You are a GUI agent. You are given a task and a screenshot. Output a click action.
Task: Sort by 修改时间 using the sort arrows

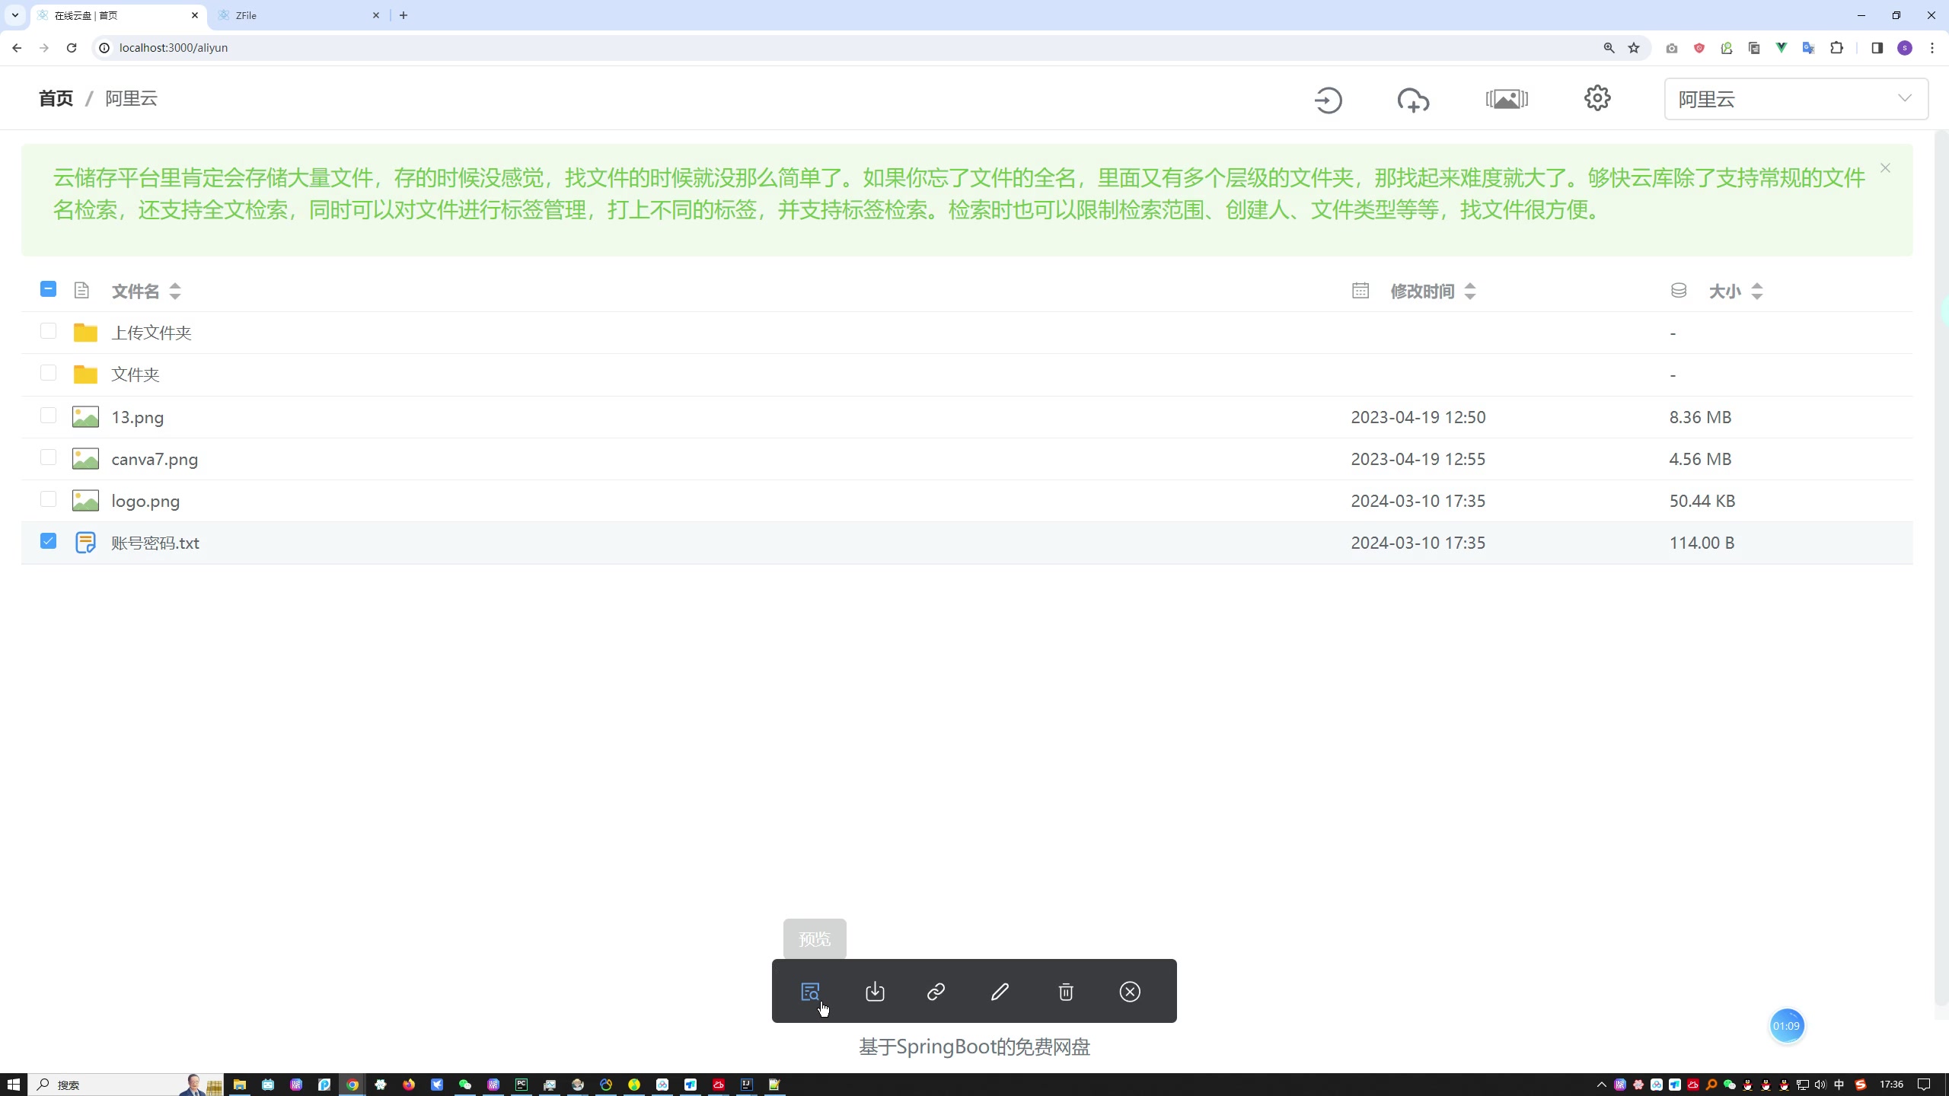pos(1470,291)
